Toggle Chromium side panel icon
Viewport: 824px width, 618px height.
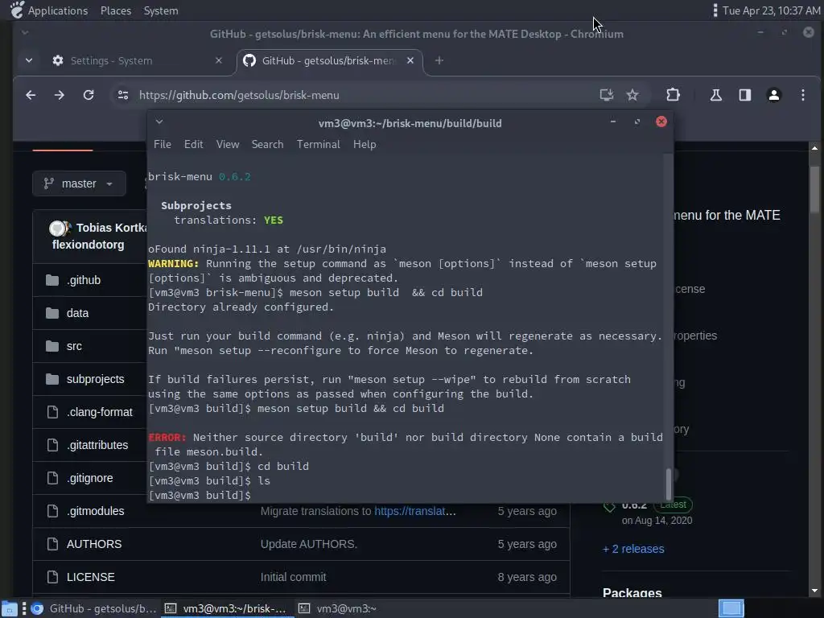click(744, 95)
